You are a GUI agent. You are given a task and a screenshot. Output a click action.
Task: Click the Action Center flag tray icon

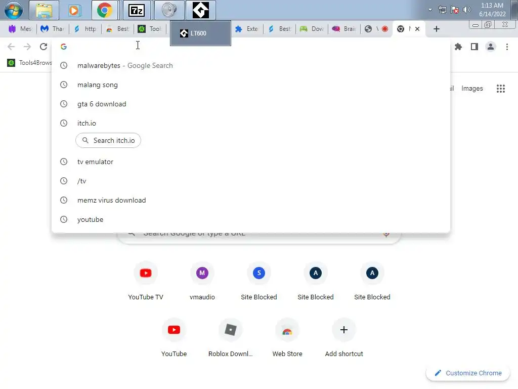tap(455, 10)
